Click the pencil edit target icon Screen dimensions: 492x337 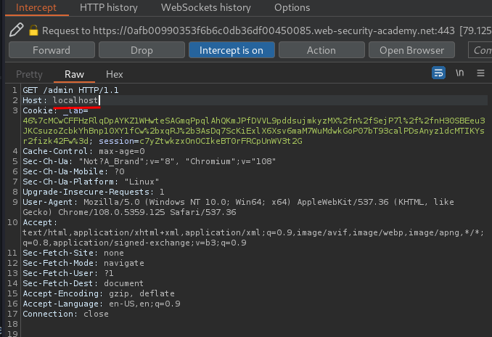pyautogui.click(x=16, y=31)
